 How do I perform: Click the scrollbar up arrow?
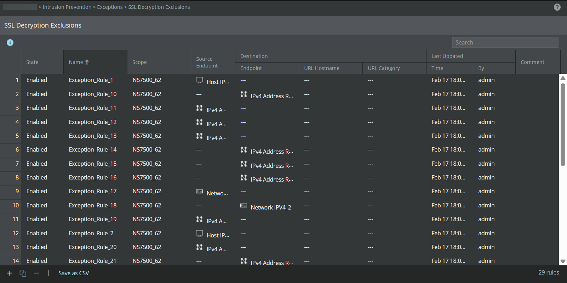click(563, 78)
